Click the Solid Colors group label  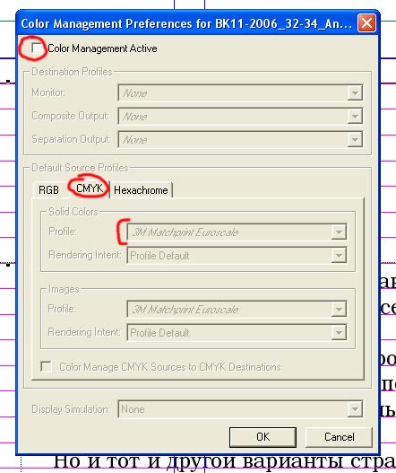pyautogui.click(x=73, y=212)
